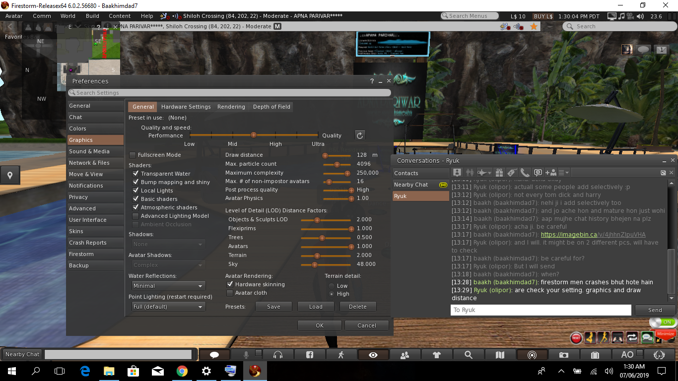The height and width of the screenshot is (381, 678).
Task: Open the World menu
Action: (x=68, y=16)
